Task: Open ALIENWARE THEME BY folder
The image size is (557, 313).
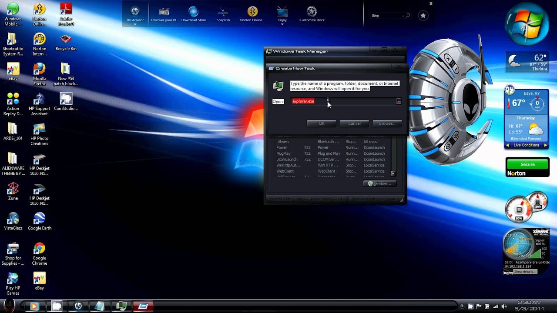Action: click(x=13, y=164)
